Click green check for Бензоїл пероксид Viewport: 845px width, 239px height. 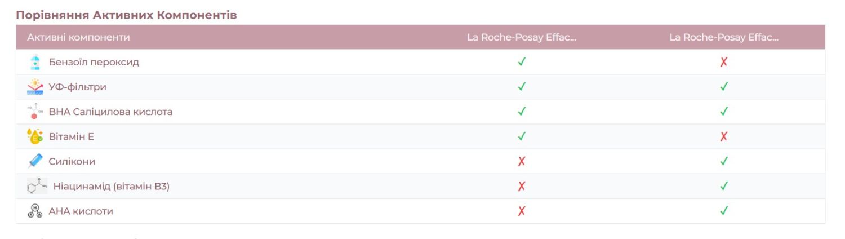click(x=522, y=62)
